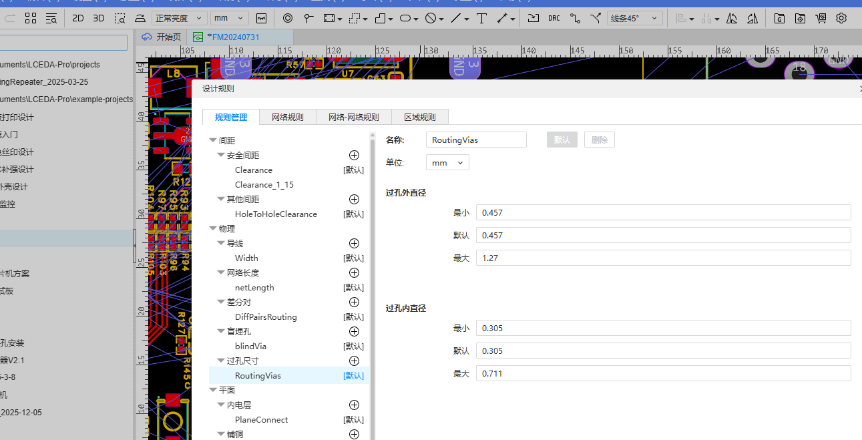The height and width of the screenshot is (440, 862).
Task: Click the 默认 button beside the name
Action: (562, 140)
